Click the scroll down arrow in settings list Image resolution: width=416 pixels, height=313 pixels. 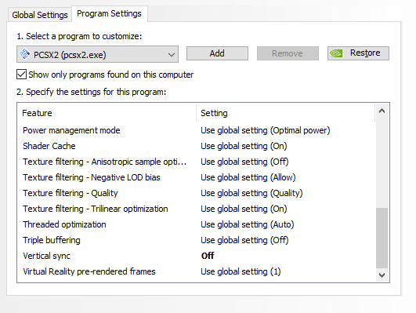(x=382, y=275)
